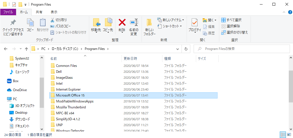Image resolution: width=293 pixels, height=138 pixels.
Task: Open Documents (ドキュメント) in navigation pane
Action: point(19,126)
